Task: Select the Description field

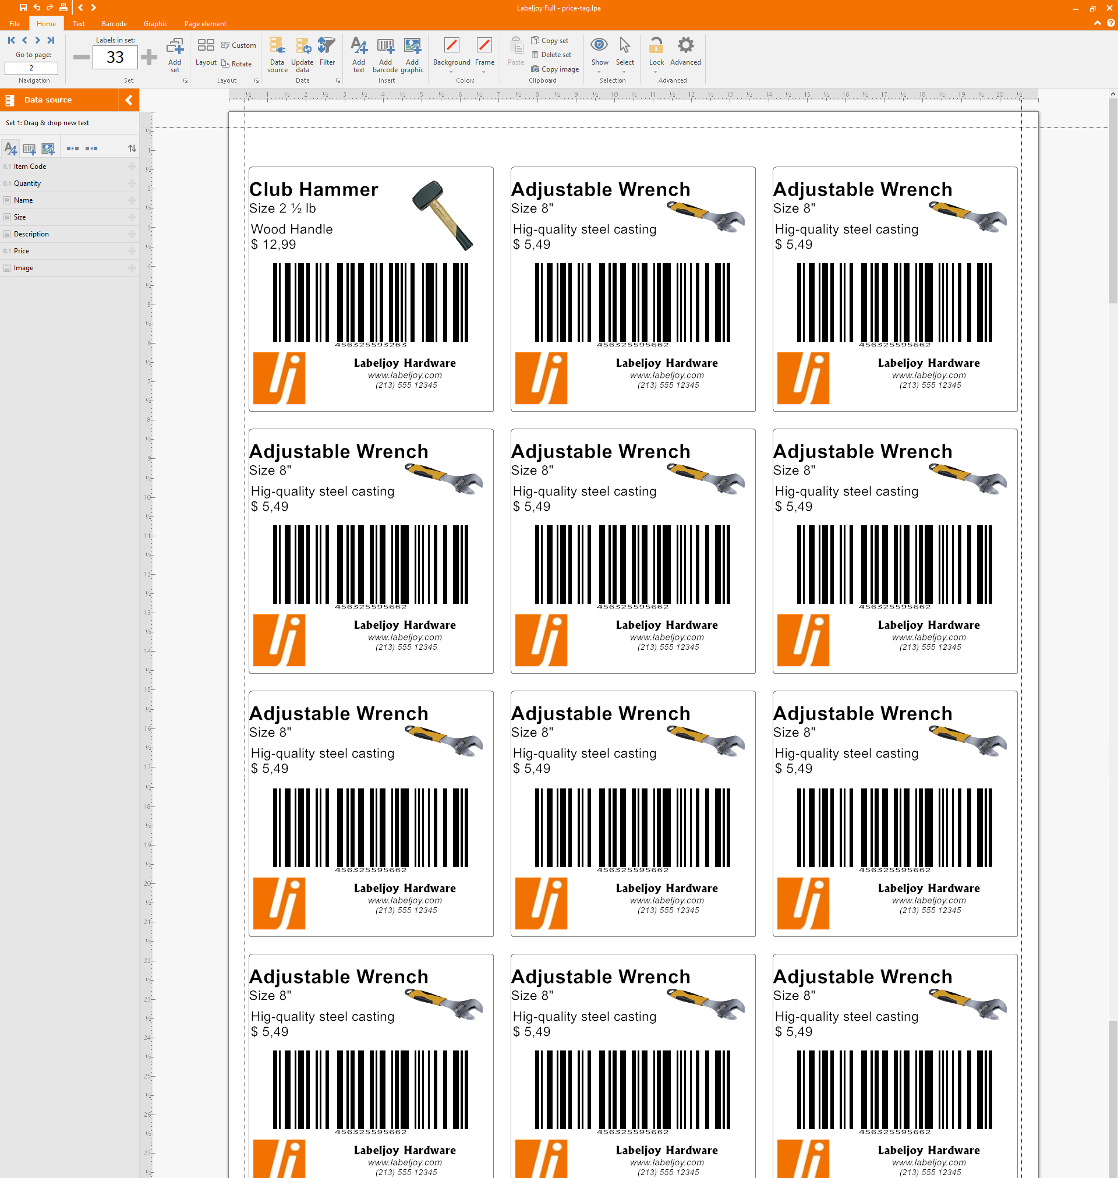Action: click(x=70, y=234)
